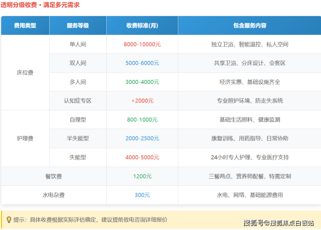Click the green 1200元 price
This screenshot has width=321, height=230.
pyautogui.click(x=142, y=176)
